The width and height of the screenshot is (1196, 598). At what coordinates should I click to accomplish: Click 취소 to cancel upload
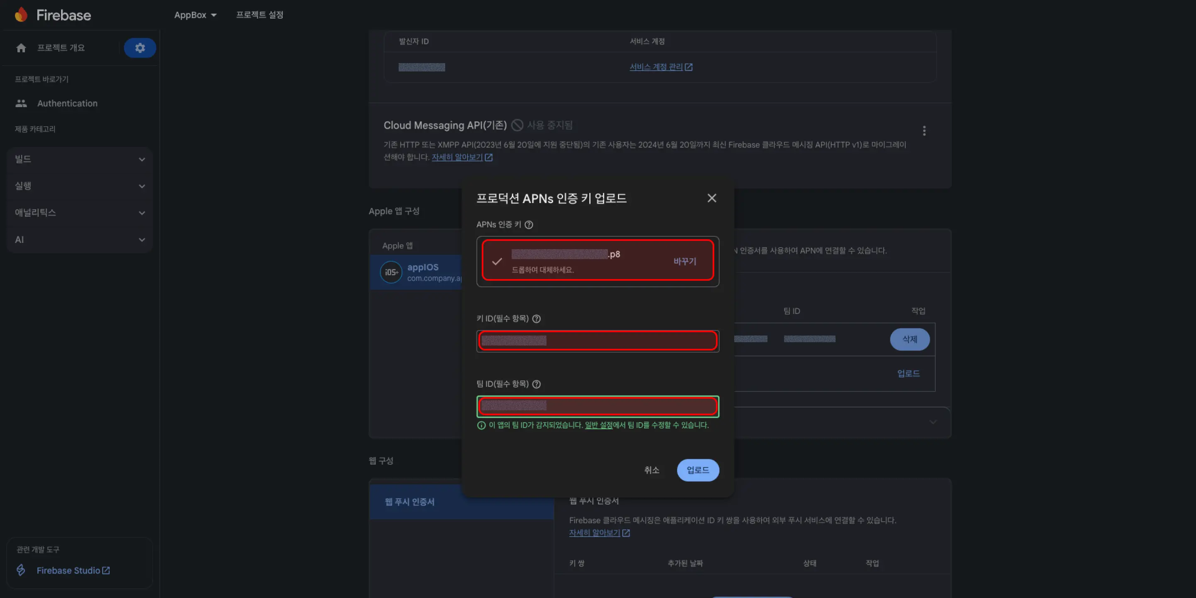click(x=652, y=471)
